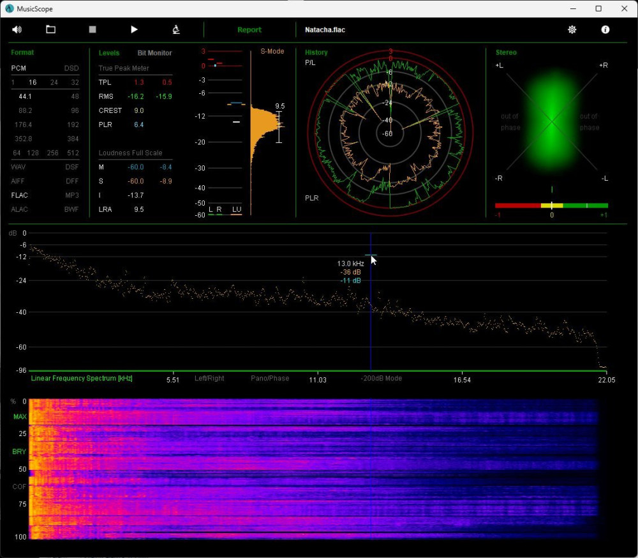Toggle -200dB Mode
This screenshot has height=558, width=638.
382,379
